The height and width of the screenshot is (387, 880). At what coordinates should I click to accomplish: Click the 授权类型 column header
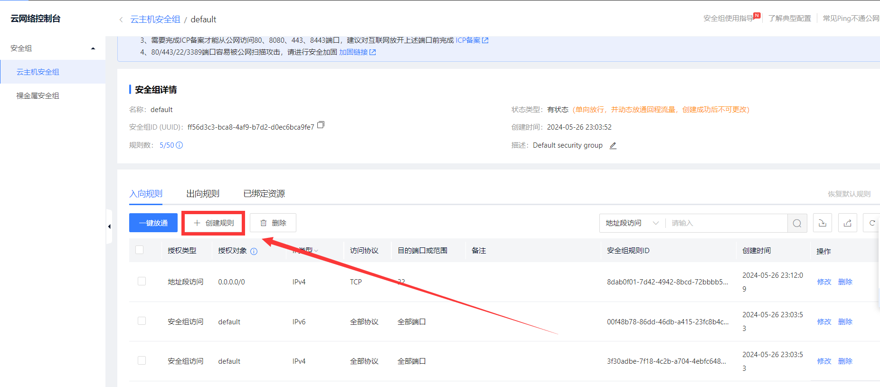click(182, 251)
